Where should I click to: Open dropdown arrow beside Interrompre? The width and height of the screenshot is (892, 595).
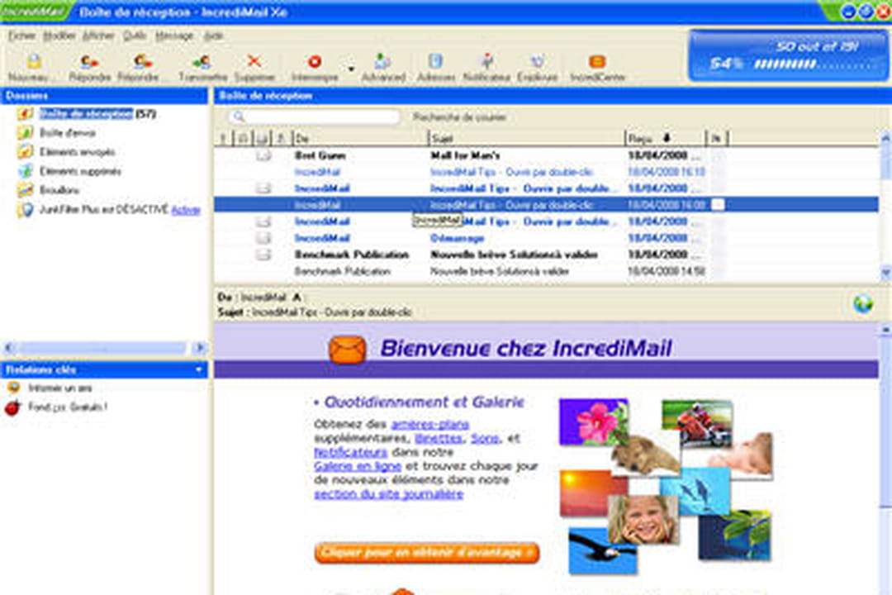(351, 69)
